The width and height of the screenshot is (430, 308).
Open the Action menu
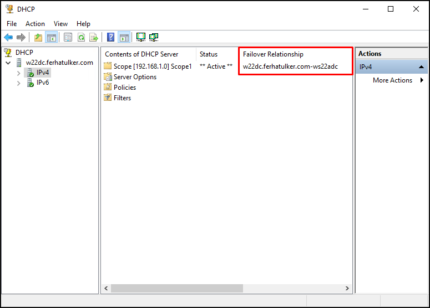point(35,24)
